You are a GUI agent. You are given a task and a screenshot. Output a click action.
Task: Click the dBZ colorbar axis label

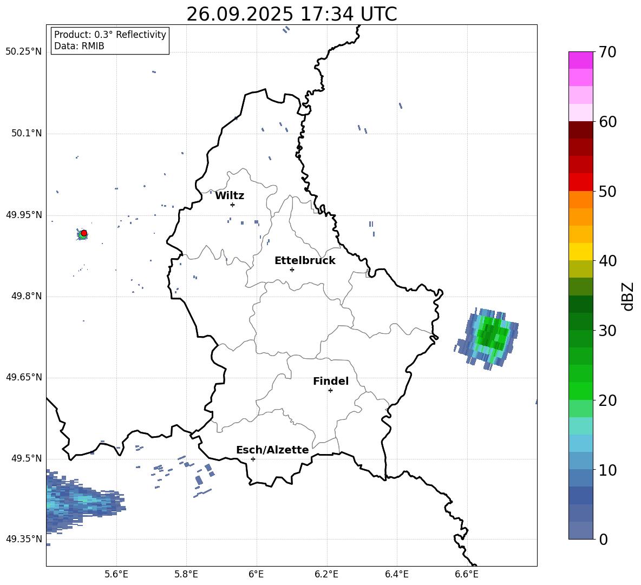(628, 296)
